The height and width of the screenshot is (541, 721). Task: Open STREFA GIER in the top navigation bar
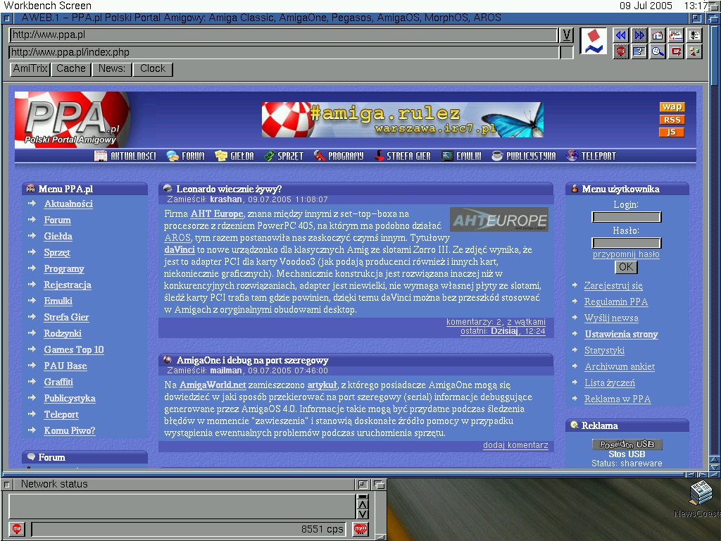tap(402, 156)
